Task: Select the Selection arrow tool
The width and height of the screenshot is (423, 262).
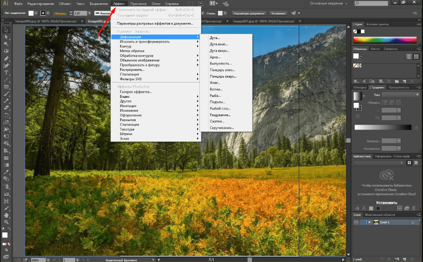Action: (7, 30)
